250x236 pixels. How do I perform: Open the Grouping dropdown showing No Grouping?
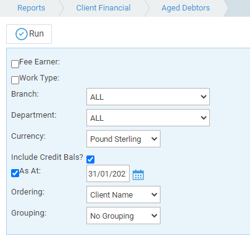pyautogui.click(x=123, y=216)
